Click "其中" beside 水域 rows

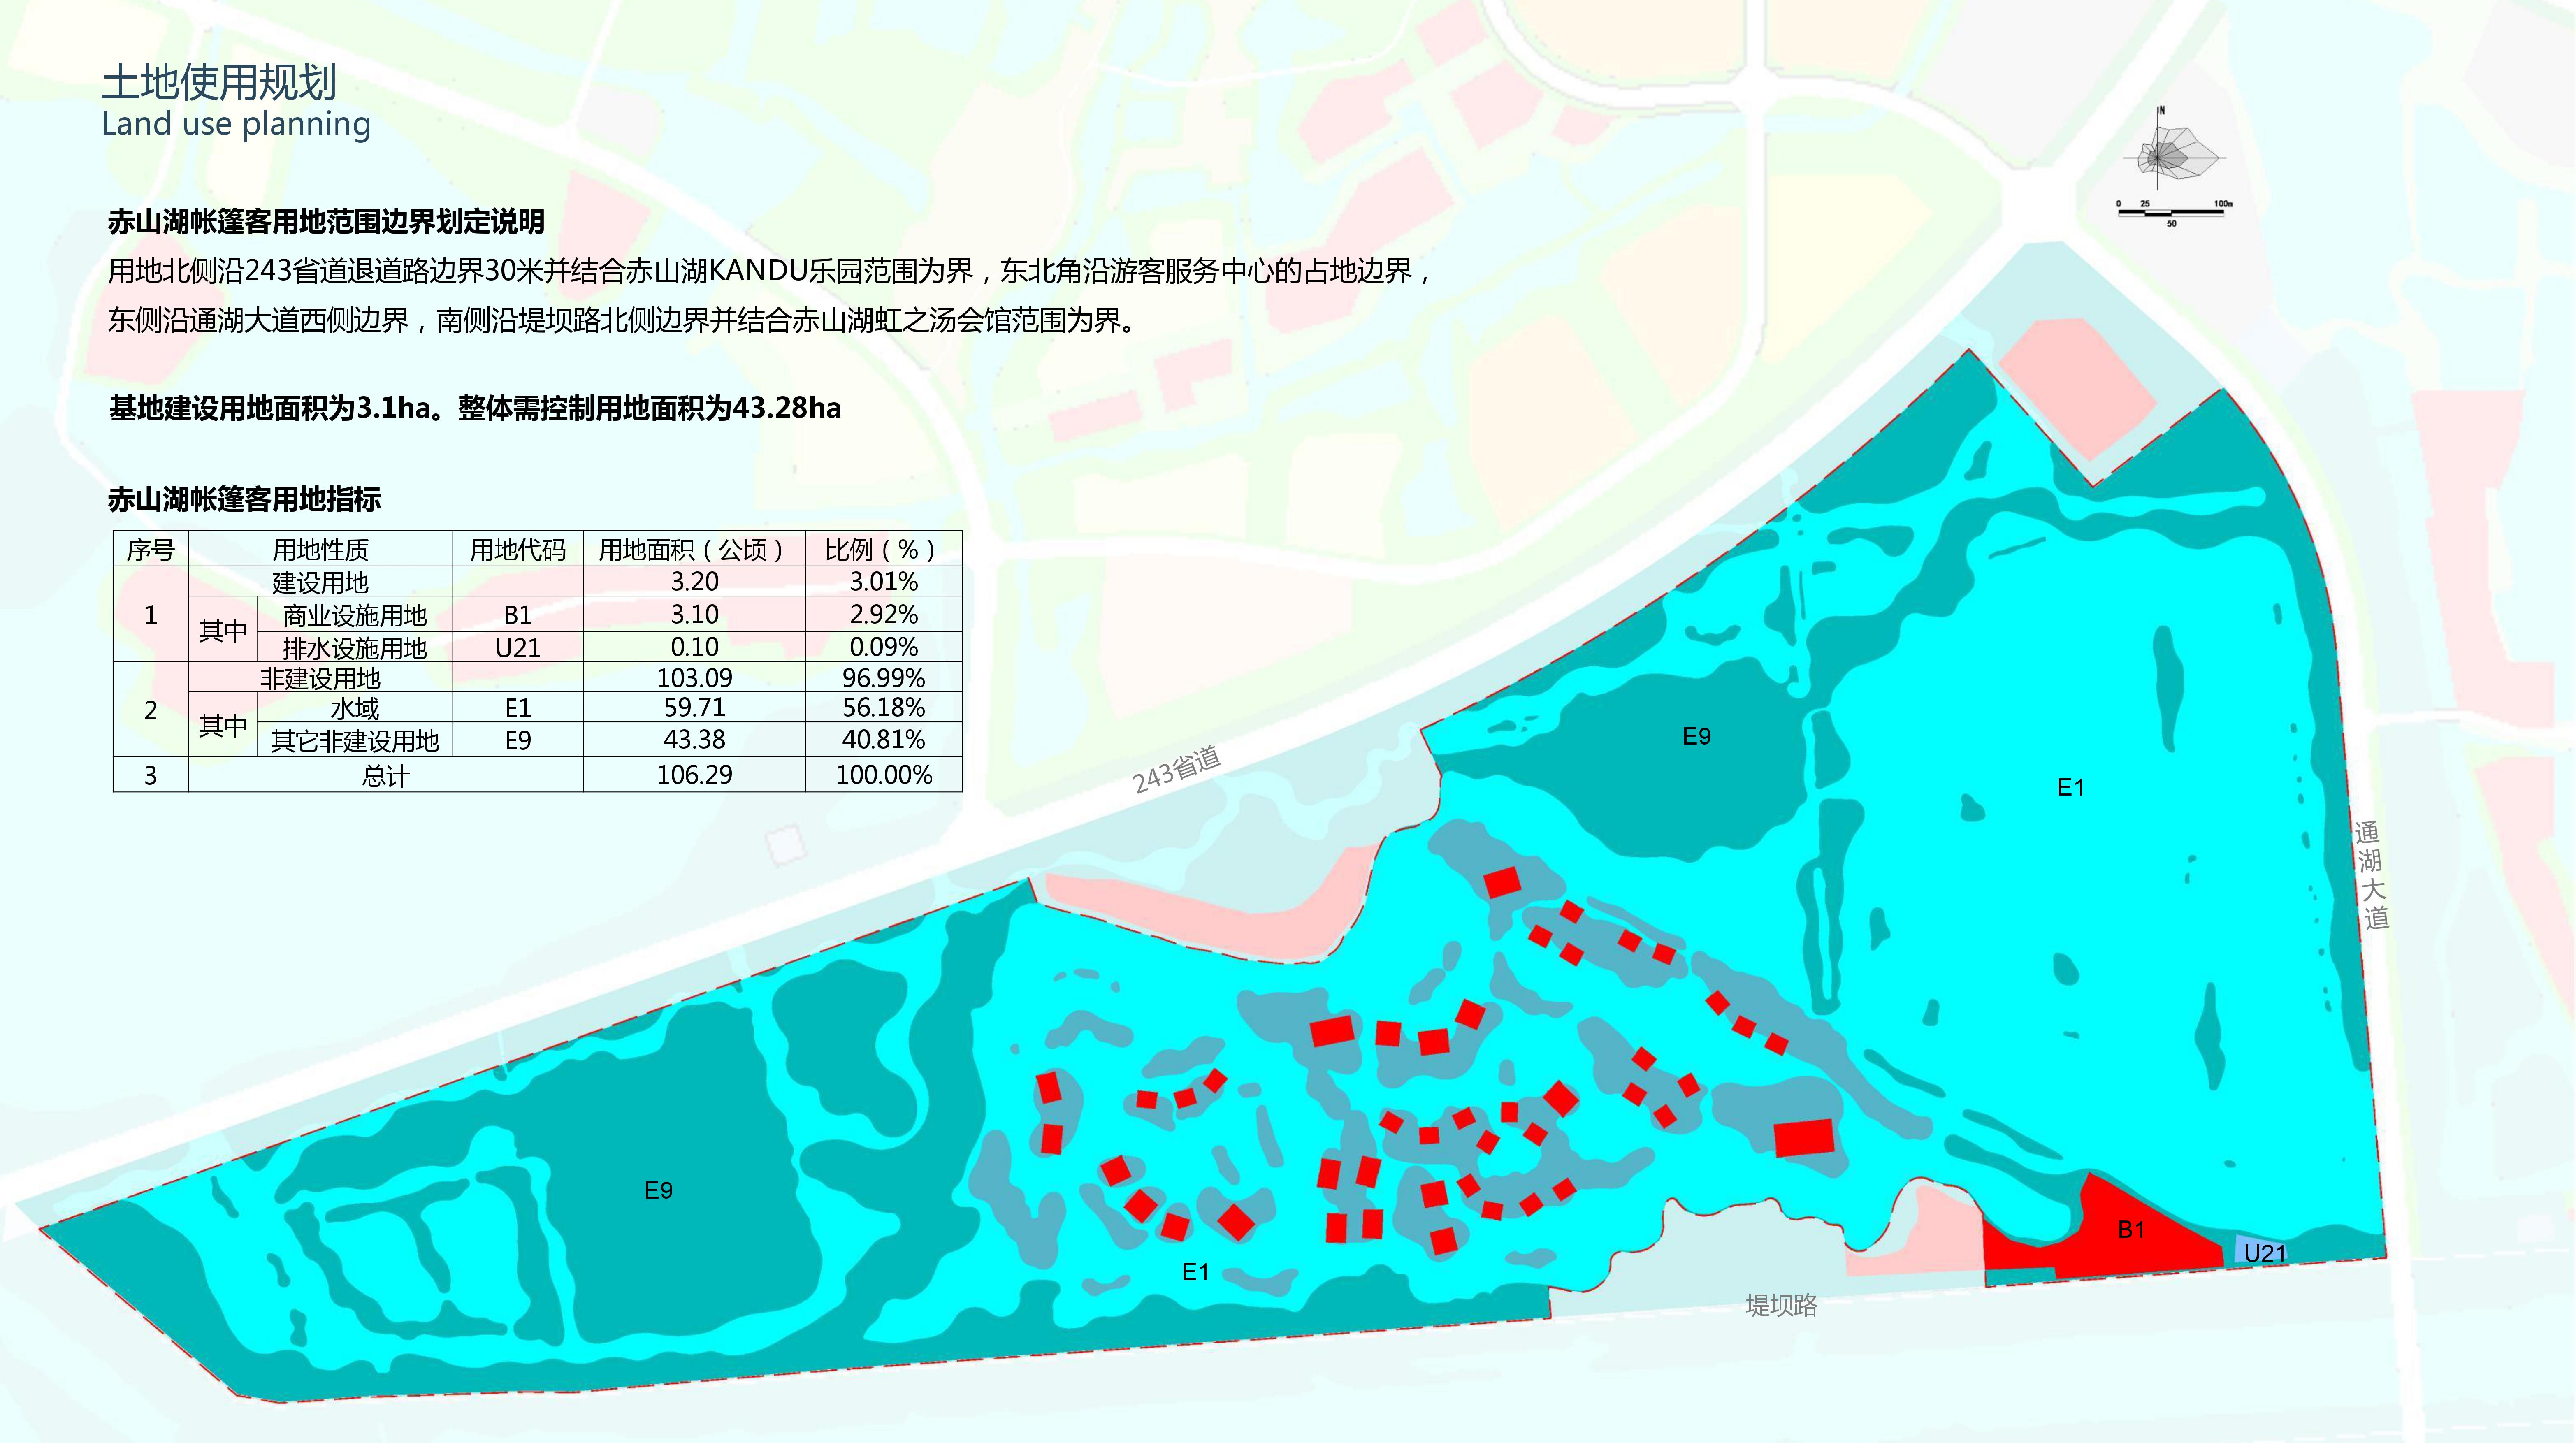coord(222,725)
